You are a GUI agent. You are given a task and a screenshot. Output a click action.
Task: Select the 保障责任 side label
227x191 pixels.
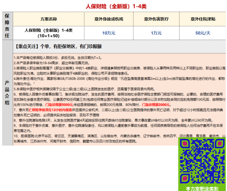click(7, 26)
